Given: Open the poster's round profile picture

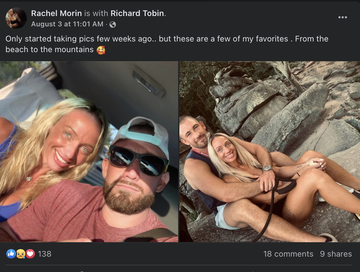Looking at the screenshot, I should point(16,18).
